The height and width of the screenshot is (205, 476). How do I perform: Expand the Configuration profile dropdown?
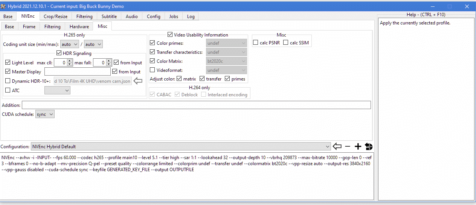[180, 146]
